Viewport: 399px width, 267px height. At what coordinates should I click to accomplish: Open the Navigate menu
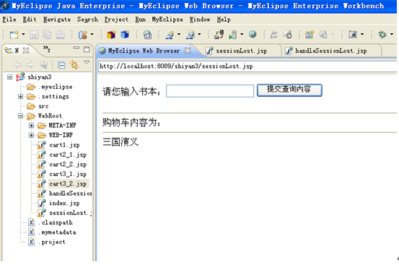click(57, 19)
